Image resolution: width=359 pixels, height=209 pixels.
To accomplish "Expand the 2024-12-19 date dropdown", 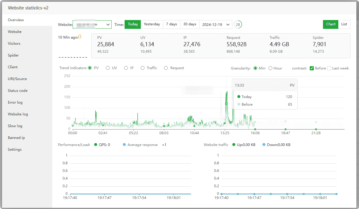I will (x=216, y=24).
